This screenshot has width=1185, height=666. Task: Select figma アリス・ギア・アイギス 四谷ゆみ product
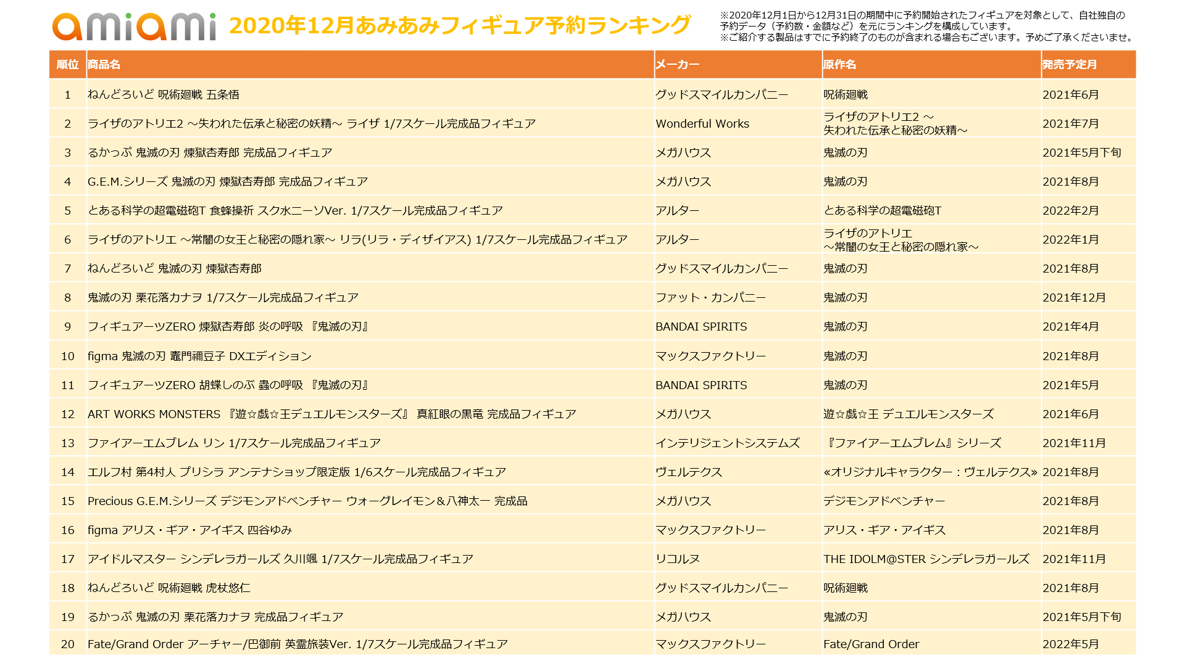pyautogui.click(x=189, y=530)
